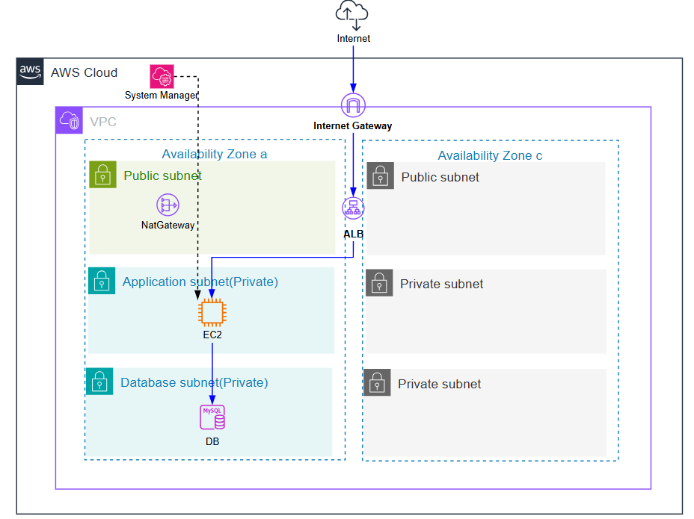
Task: Click the Application subnet lock icon
Action: click(x=102, y=282)
